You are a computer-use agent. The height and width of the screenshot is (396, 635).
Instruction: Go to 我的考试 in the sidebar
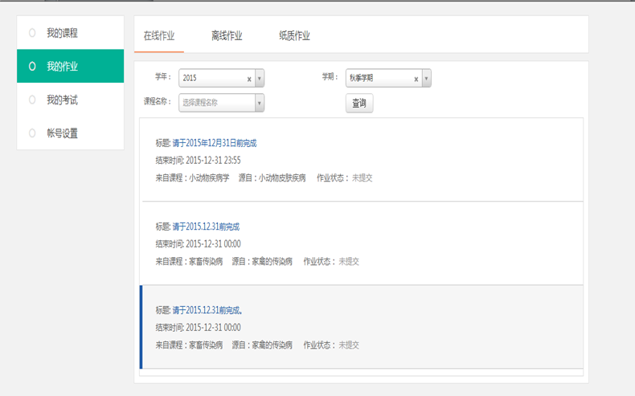click(71, 100)
